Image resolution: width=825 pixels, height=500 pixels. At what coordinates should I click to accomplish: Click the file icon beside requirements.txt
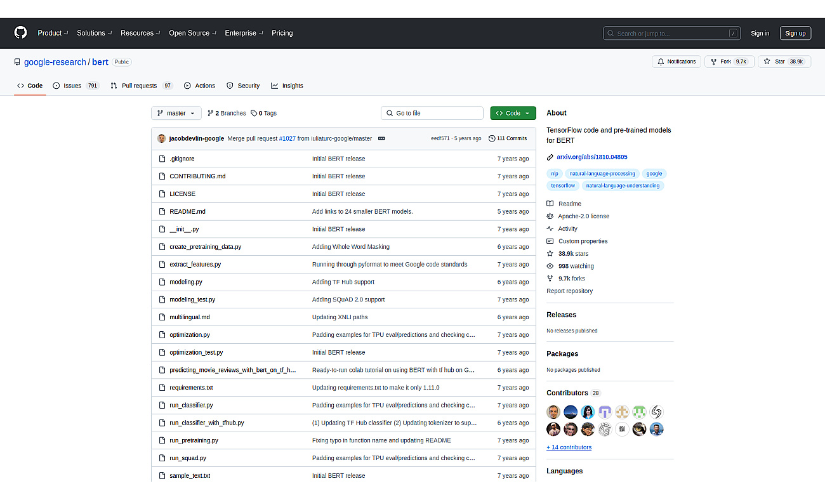(x=162, y=388)
